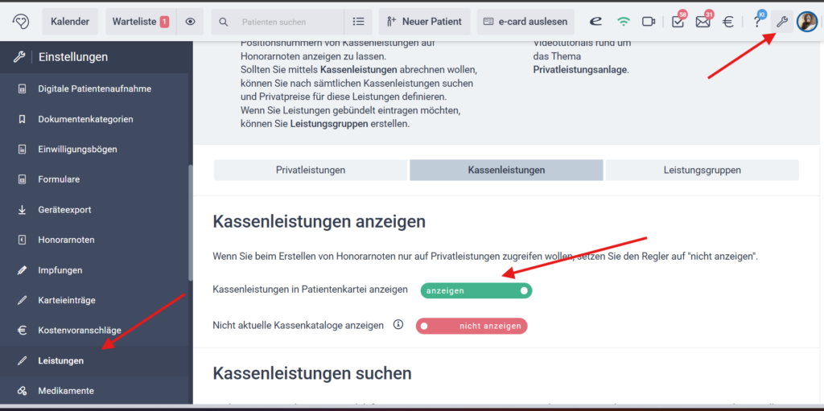Click the 'Neuer Patient' button
The width and height of the screenshot is (824, 411).
click(x=423, y=22)
